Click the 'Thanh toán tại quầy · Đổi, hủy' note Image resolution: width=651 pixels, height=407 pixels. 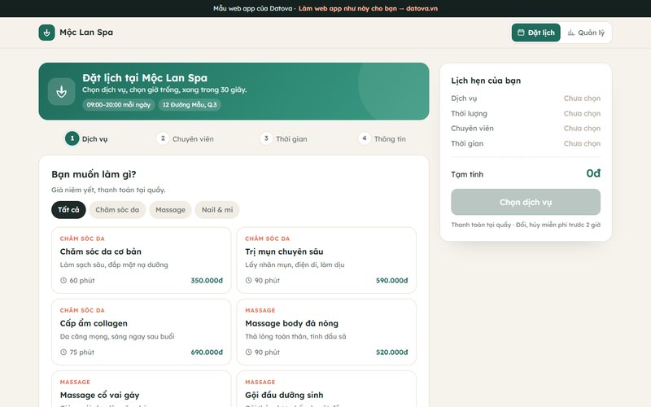[526, 225]
